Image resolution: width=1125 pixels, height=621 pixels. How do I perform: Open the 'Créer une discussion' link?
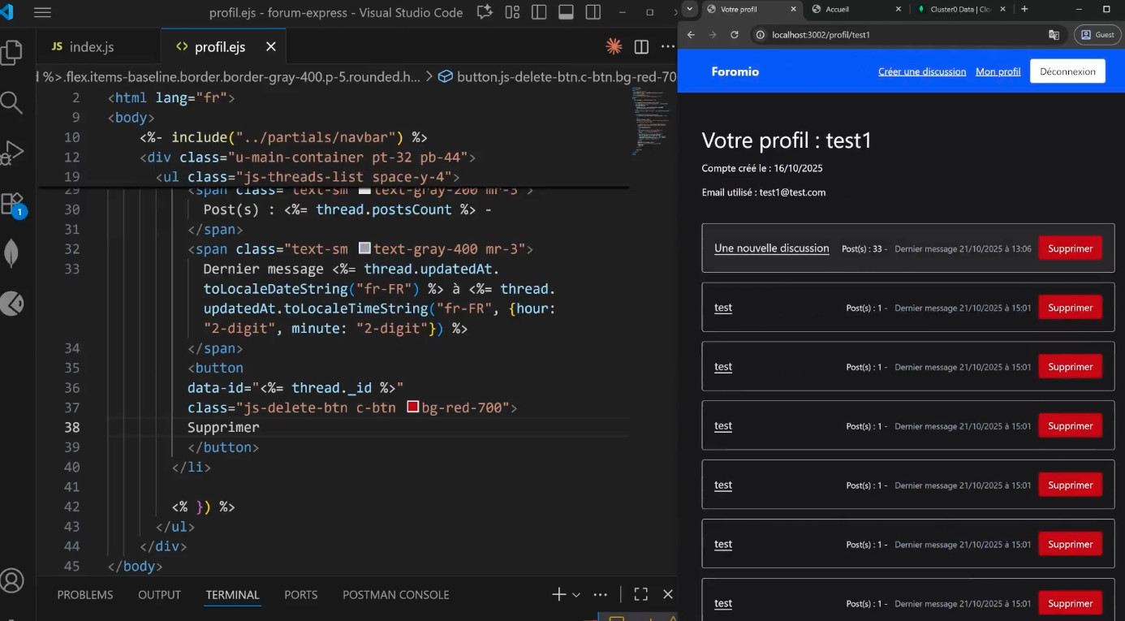922,71
